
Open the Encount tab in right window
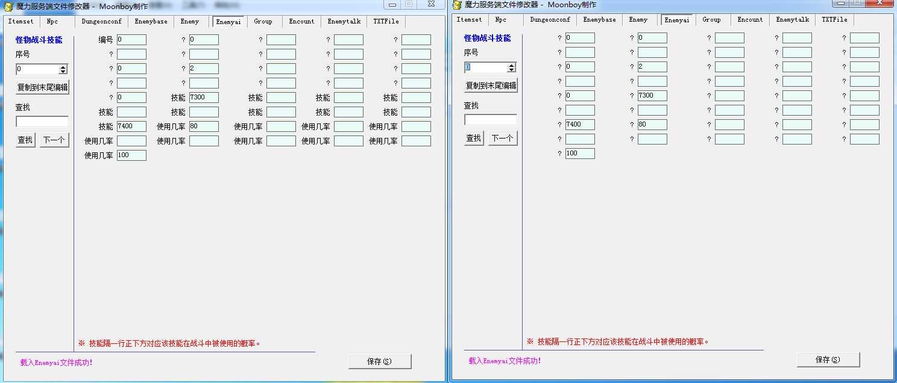[x=750, y=20]
